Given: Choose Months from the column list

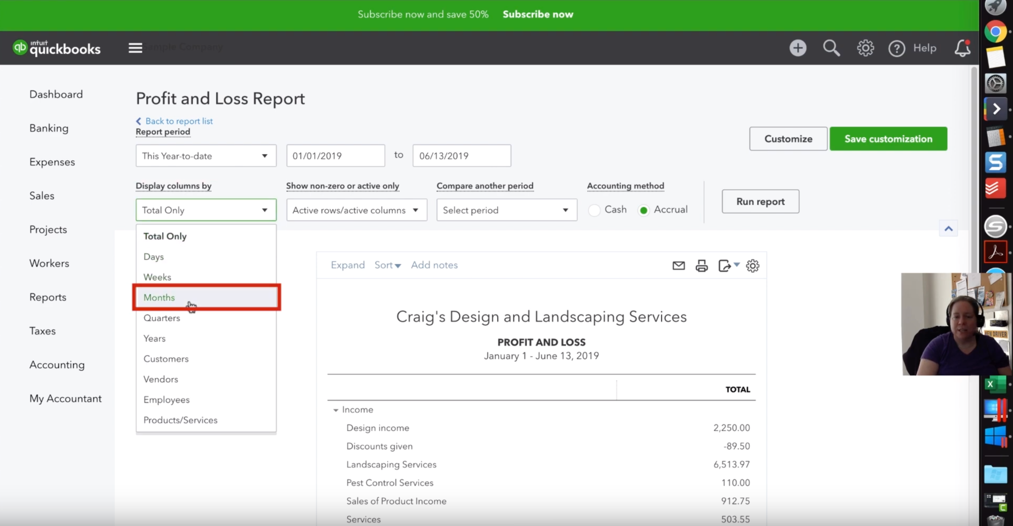Looking at the screenshot, I should (159, 298).
